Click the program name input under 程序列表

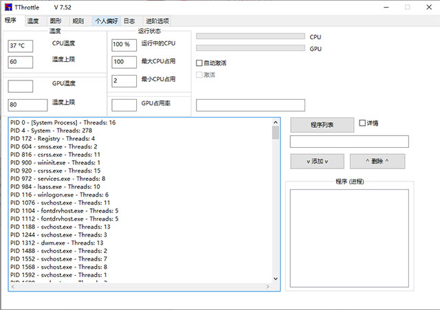click(x=349, y=142)
